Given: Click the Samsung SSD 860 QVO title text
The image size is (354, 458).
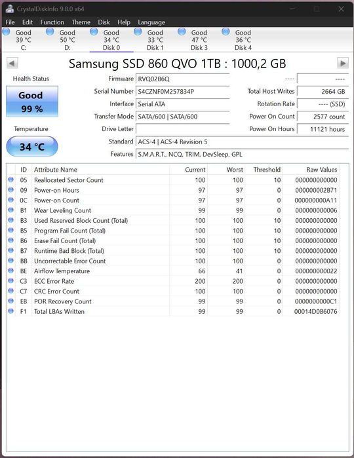Looking at the screenshot, I should pos(177,64).
